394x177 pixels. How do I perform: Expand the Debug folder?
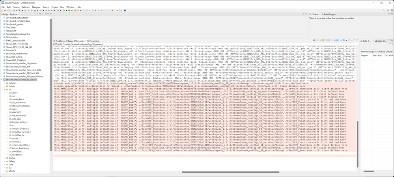click(x=4, y=161)
